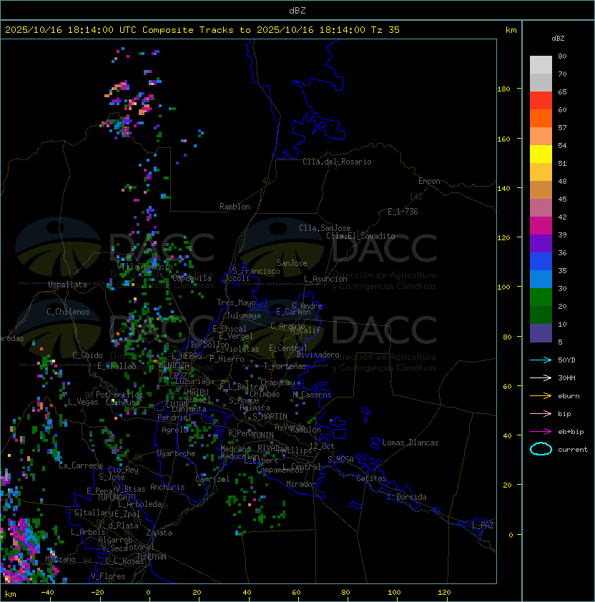This screenshot has height=602, width=595.
Task: Click the 'km' label at bottom left
Action: point(11,594)
